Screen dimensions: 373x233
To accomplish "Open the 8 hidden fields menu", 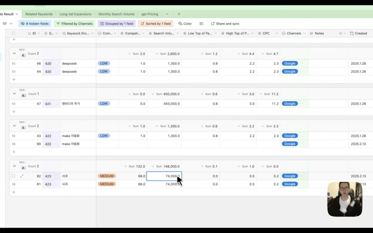I will click(x=35, y=24).
